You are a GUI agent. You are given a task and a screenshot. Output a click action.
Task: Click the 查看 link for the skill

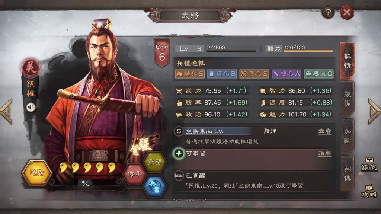[x=324, y=131]
